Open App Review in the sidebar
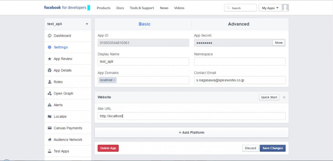 point(68,59)
